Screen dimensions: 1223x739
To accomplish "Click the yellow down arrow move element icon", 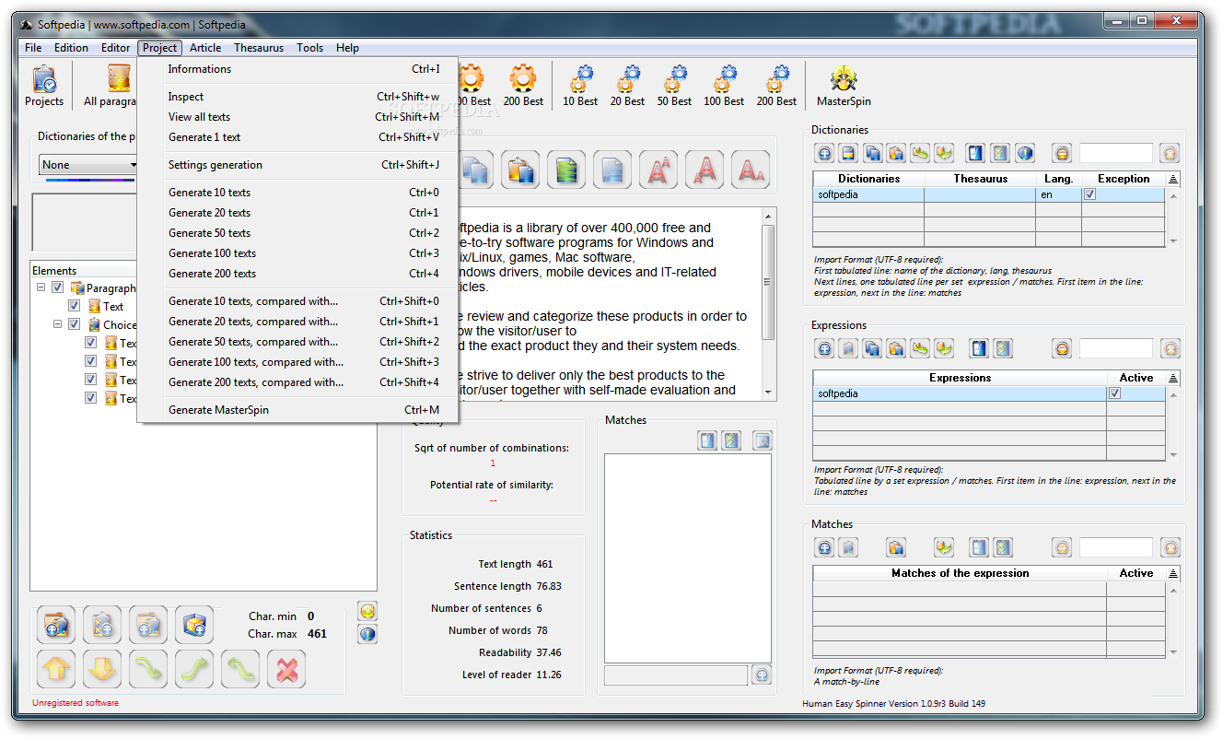I will coord(102,669).
